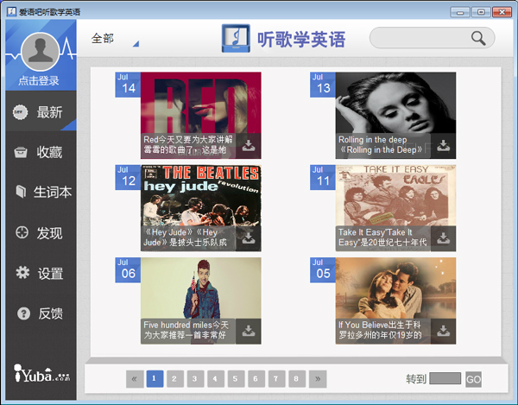Click the Take It Easy description text
Viewport: 518px width, 405px height.
[x=382, y=237]
